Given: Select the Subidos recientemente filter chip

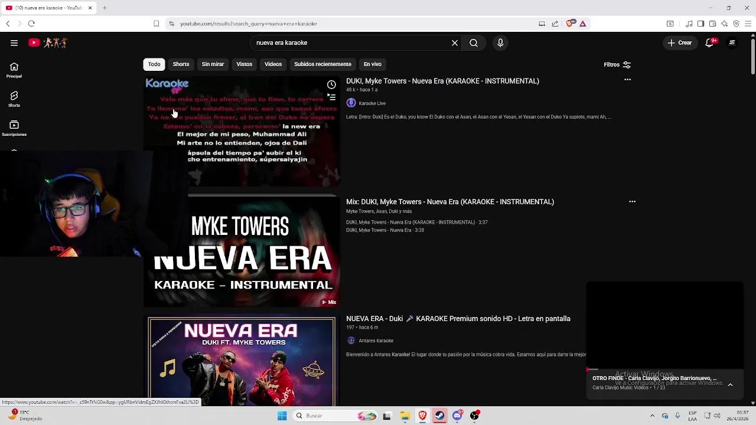Looking at the screenshot, I should click(322, 64).
